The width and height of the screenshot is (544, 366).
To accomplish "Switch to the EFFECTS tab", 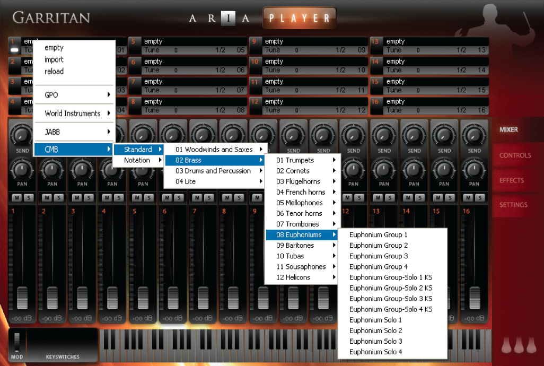I will coord(511,180).
